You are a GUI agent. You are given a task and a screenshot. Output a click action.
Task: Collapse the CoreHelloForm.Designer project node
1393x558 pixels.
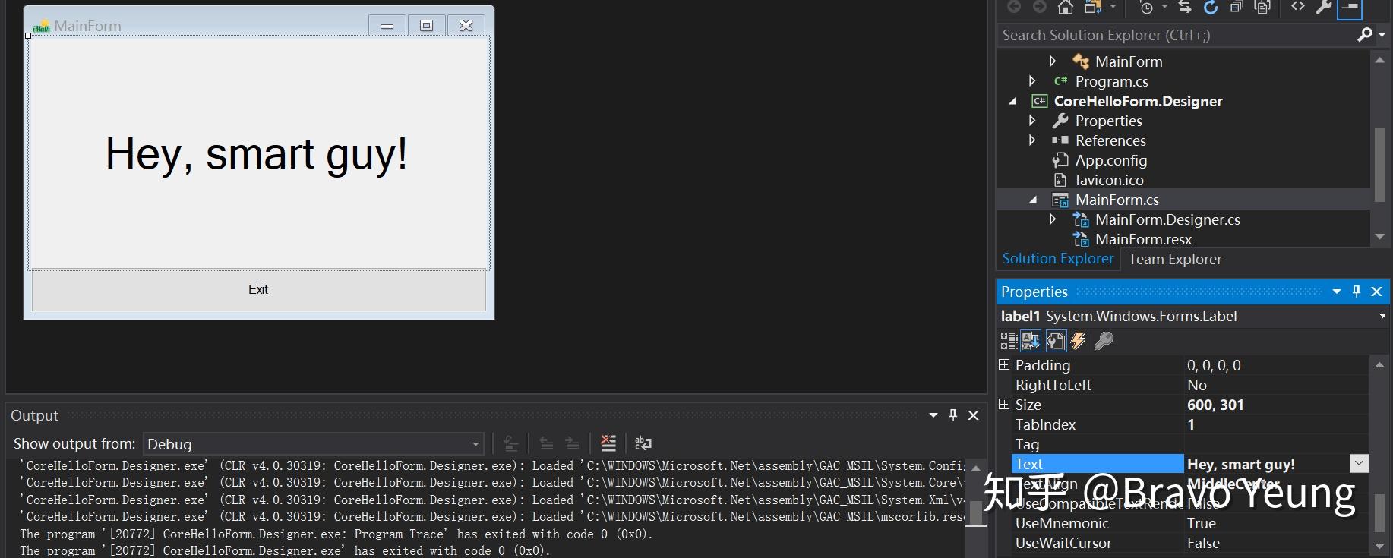[x=1012, y=101]
